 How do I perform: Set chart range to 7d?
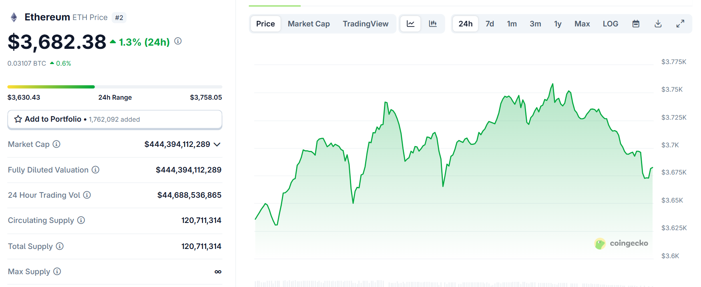coord(490,24)
